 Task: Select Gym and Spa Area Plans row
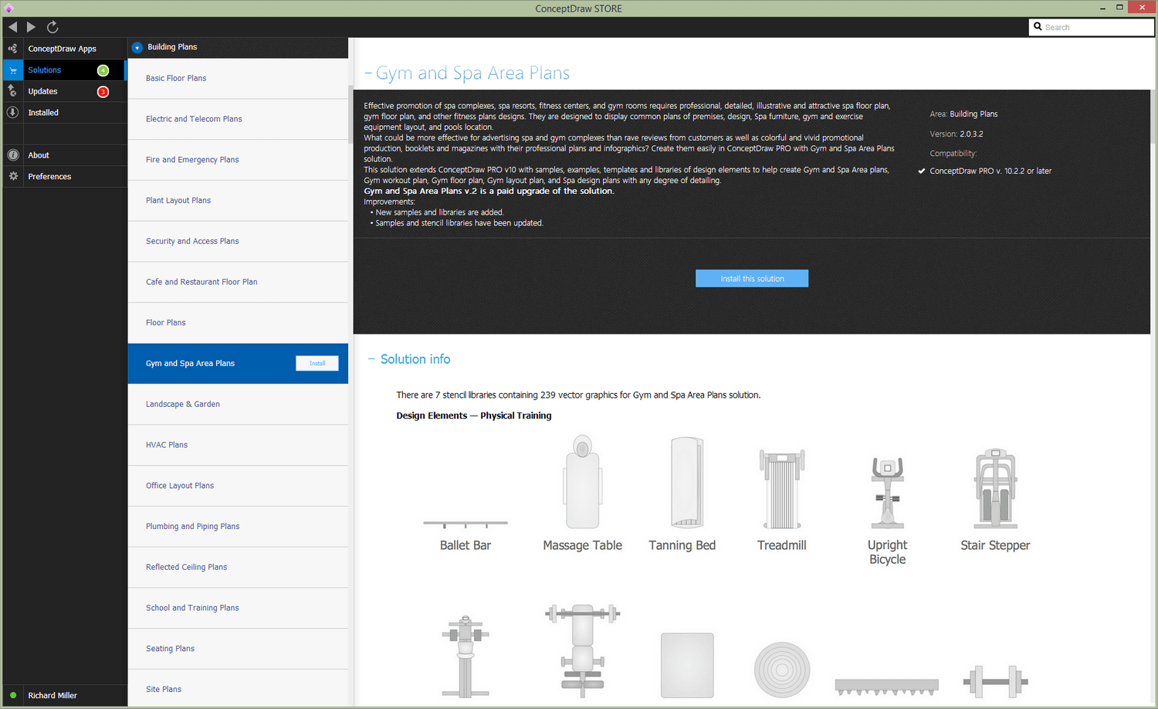[238, 364]
